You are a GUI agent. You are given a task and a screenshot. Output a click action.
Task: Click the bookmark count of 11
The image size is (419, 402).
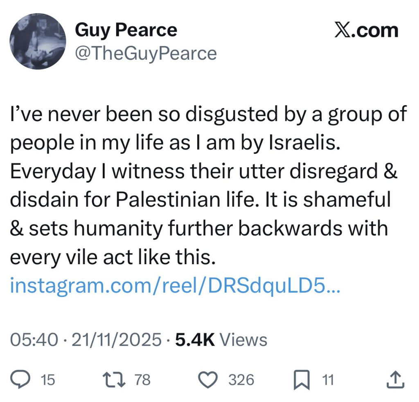pyautogui.click(x=328, y=380)
